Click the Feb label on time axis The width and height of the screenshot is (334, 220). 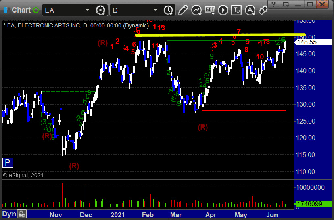coord(148,215)
